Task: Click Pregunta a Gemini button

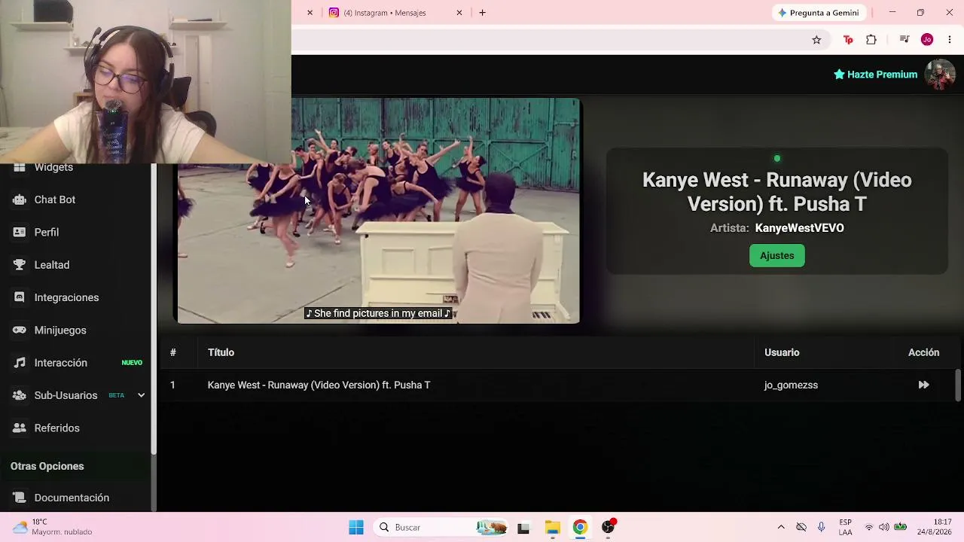Action: tap(819, 13)
